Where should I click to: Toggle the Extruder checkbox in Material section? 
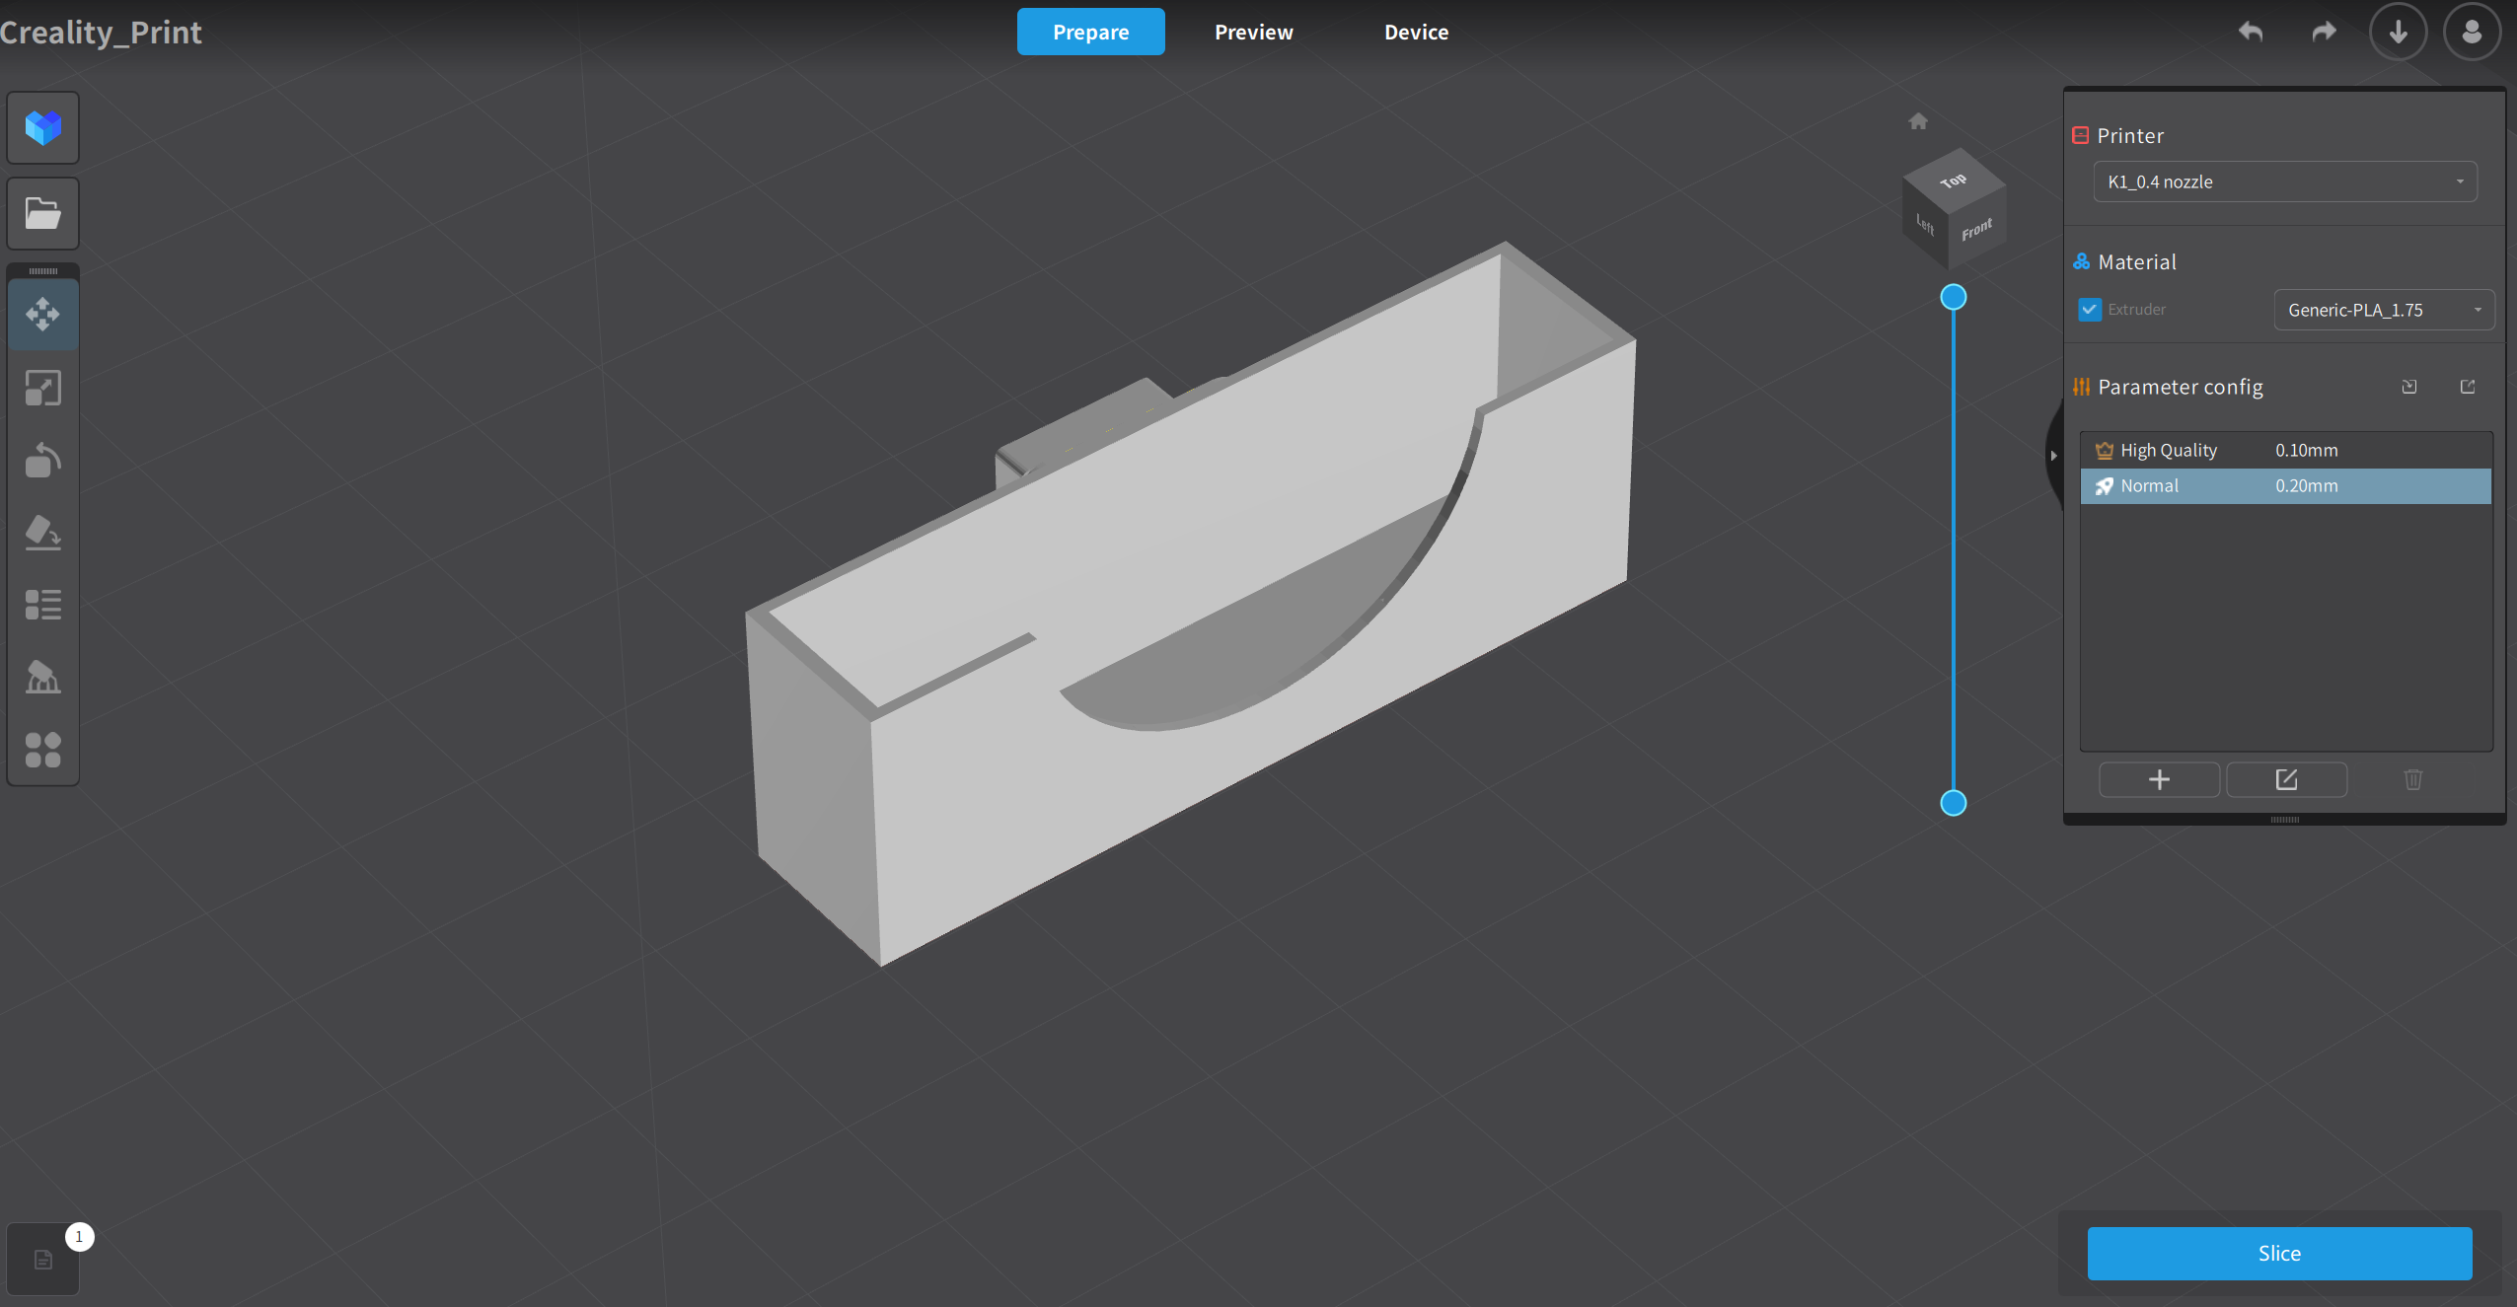click(x=2090, y=309)
